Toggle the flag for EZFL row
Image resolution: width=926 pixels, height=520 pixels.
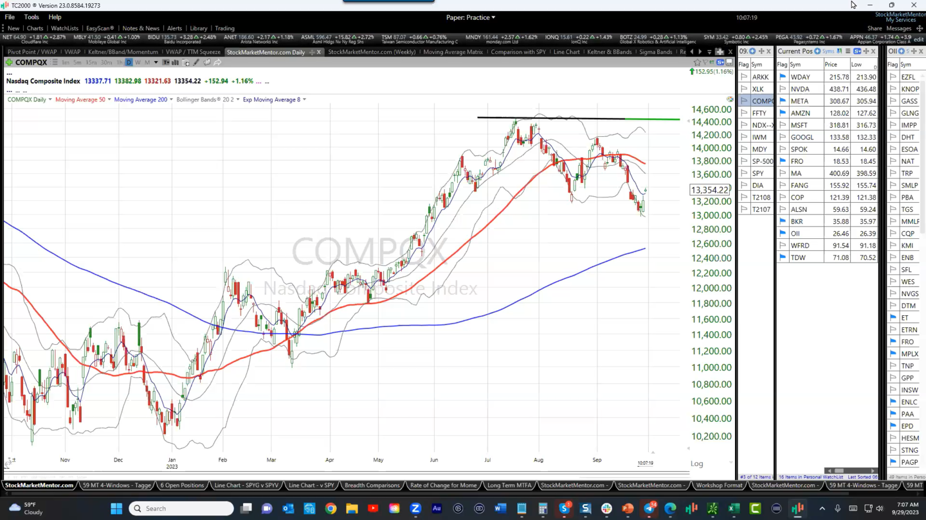[893, 77]
